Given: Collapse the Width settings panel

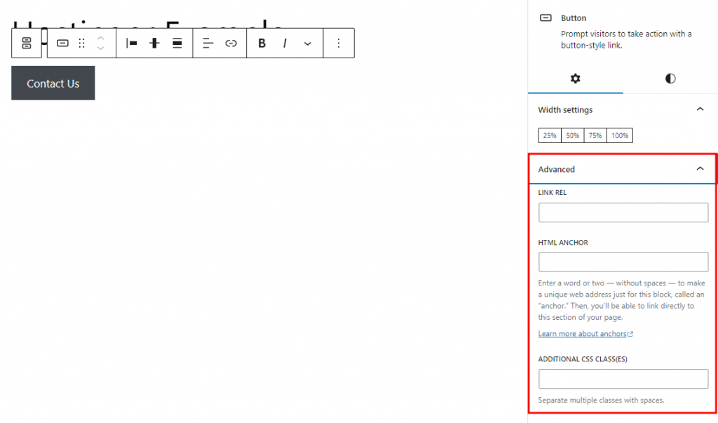Looking at the screenshot, I should pyautogui.click(x=700, y=109).
